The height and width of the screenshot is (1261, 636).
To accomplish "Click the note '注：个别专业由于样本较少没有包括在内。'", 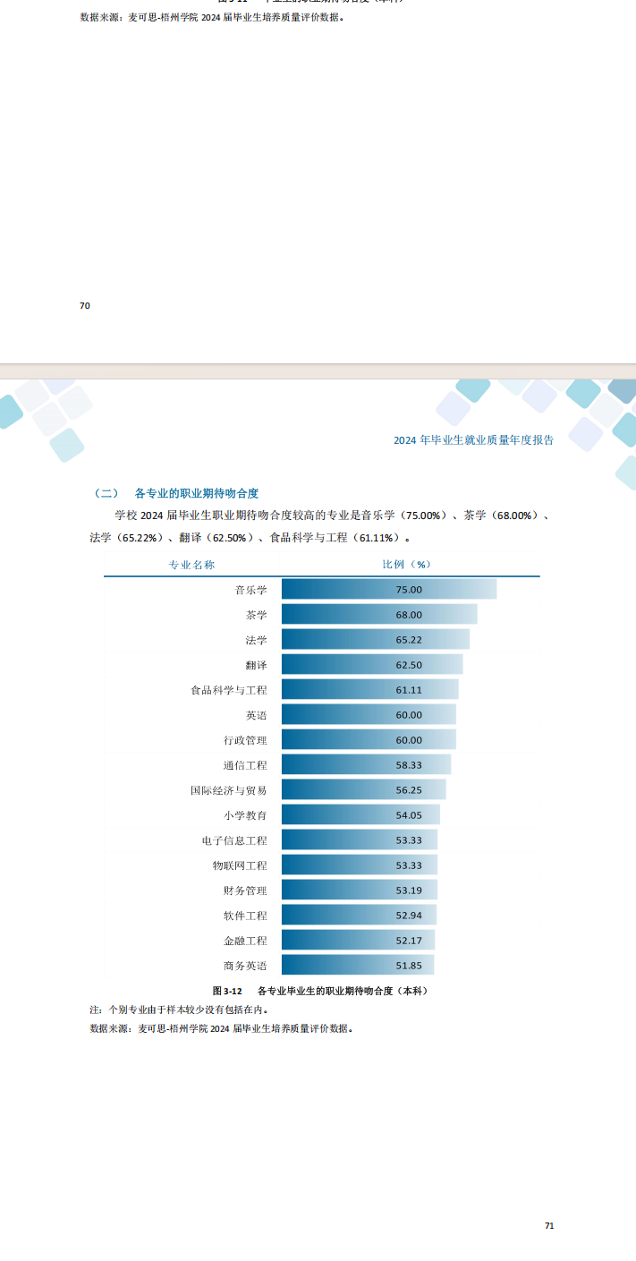I will 179,1010.
